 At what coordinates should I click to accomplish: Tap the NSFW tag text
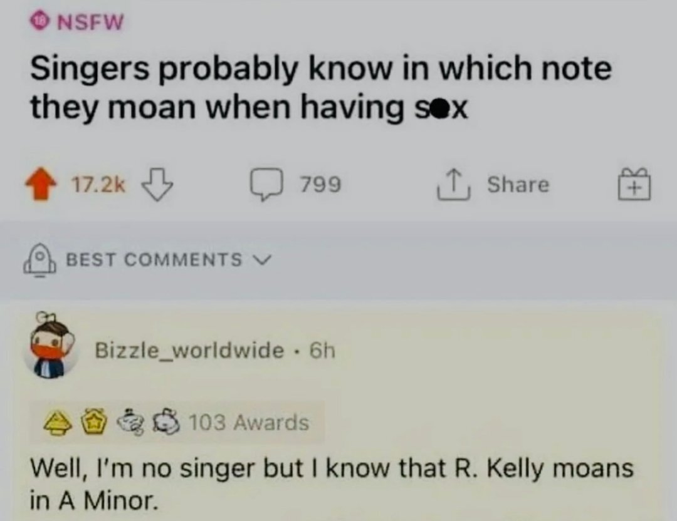pyautogui.click(x=91, y=23)
